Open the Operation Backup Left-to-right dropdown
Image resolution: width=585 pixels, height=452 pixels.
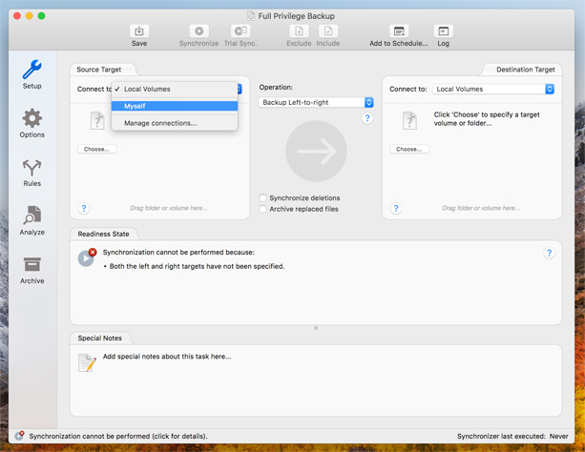316,102
